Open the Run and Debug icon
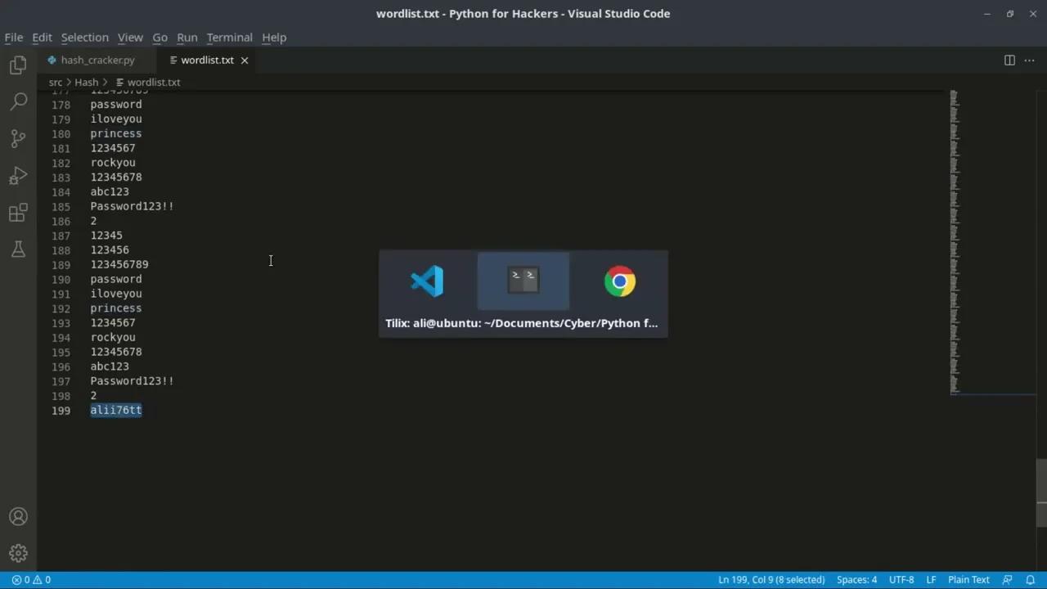 [x=18, y=175]
